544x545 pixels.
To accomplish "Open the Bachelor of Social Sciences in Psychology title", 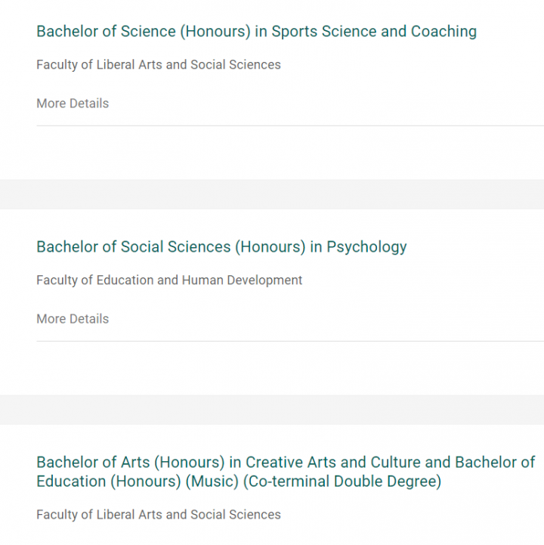I will click(221, 247).
